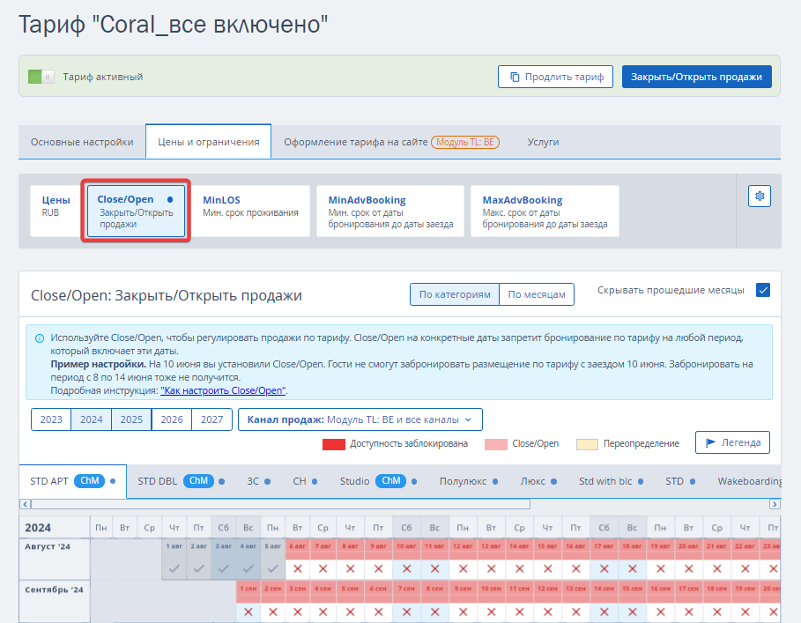801x623 pixels.
Task: Toggle the checkmark under 5 авг
Action: tap(273, 569)
